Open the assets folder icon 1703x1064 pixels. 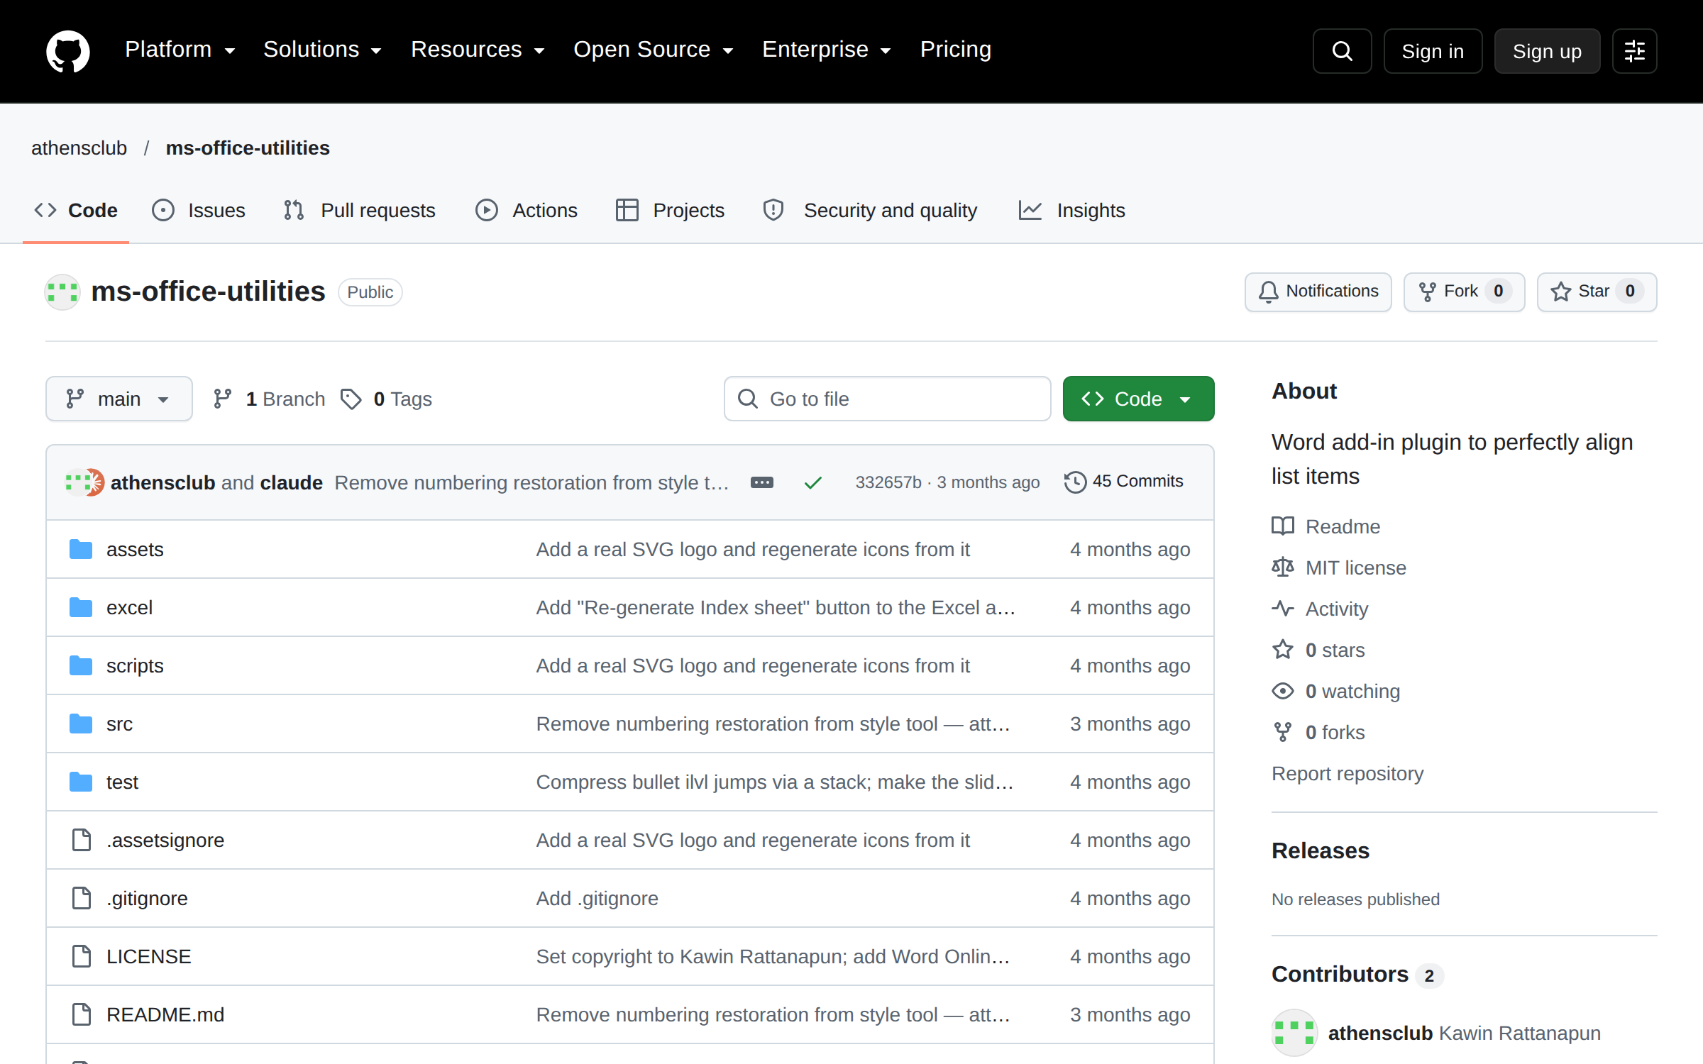point(81,549)
